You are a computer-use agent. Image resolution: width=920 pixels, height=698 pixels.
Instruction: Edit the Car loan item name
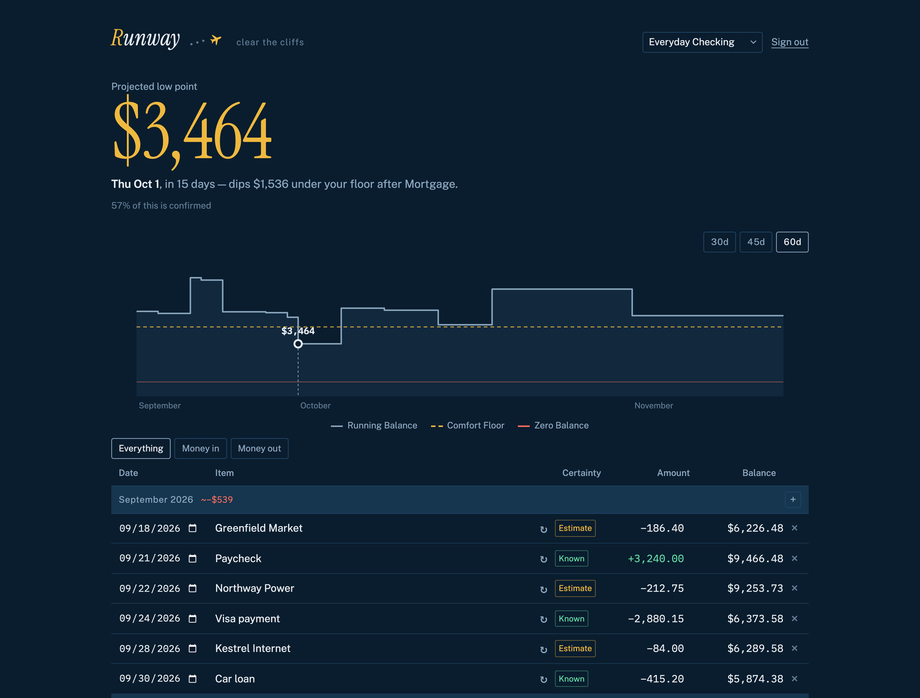click(x=235, y=679)
